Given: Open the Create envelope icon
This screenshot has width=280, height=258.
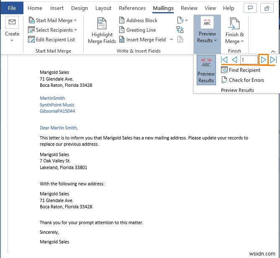Looking at the screenshot, I should (12, 22).
